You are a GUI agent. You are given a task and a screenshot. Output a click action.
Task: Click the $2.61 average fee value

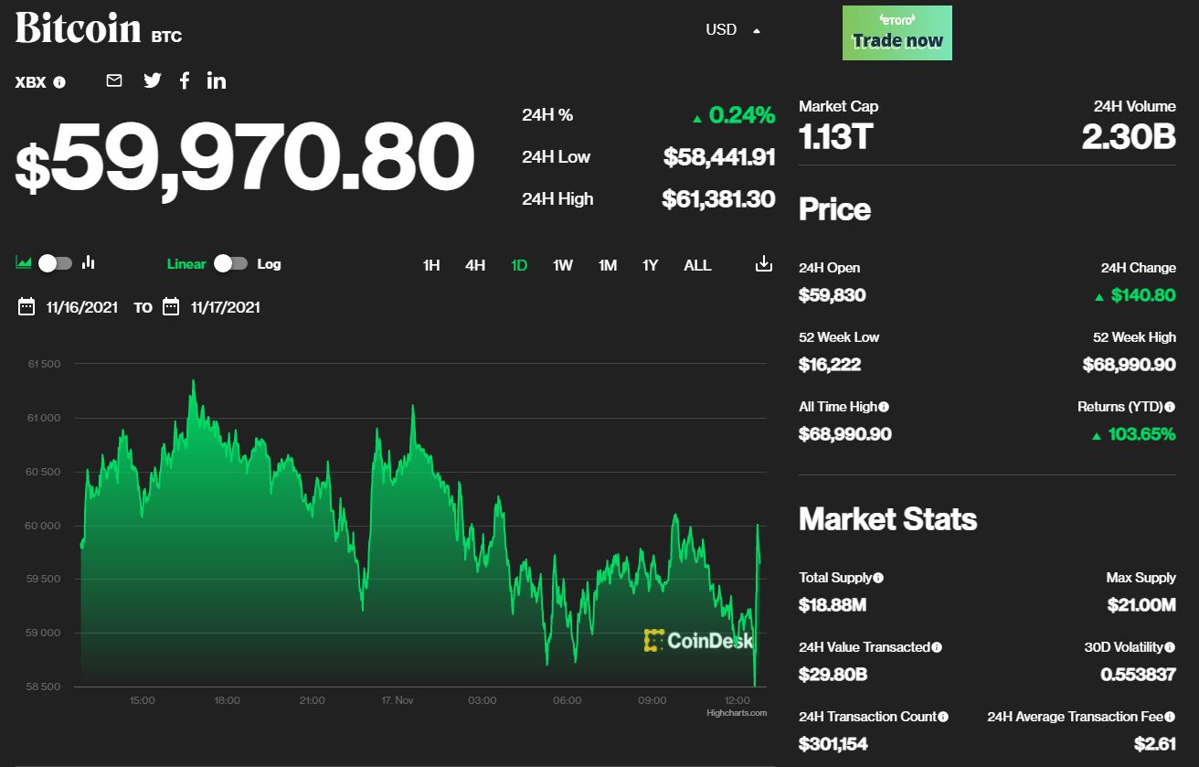(x=1155, y=744)
